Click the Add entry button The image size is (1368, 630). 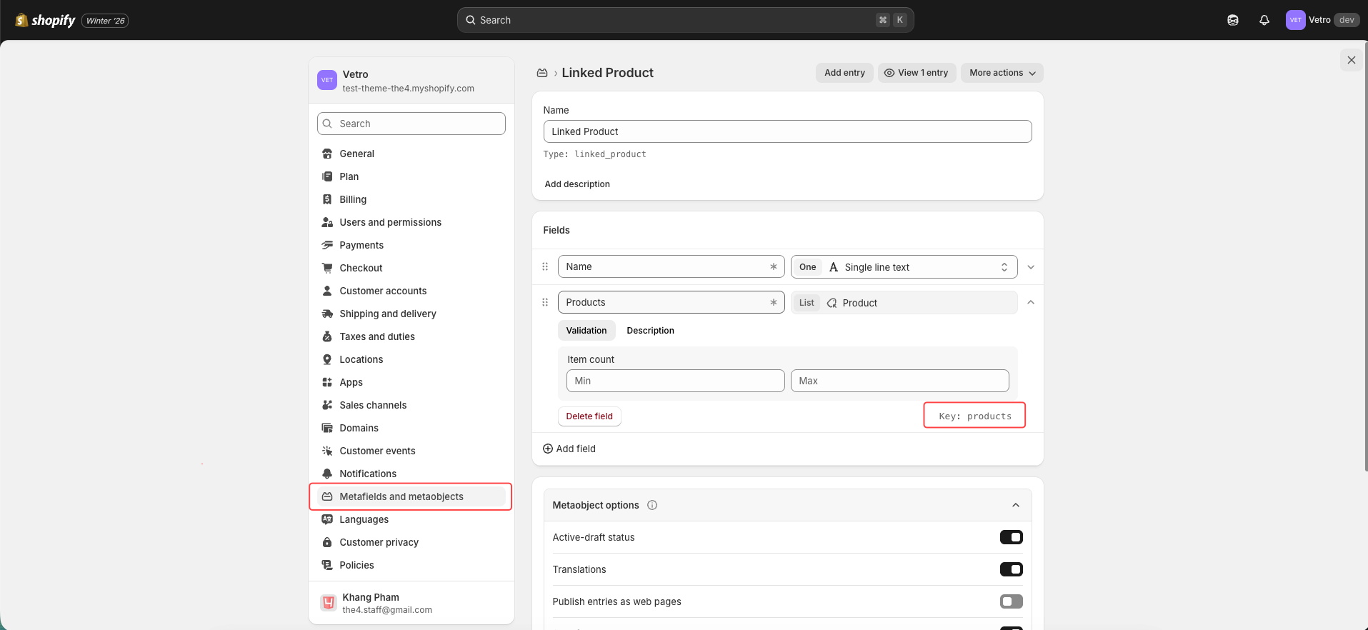[844, 73]
